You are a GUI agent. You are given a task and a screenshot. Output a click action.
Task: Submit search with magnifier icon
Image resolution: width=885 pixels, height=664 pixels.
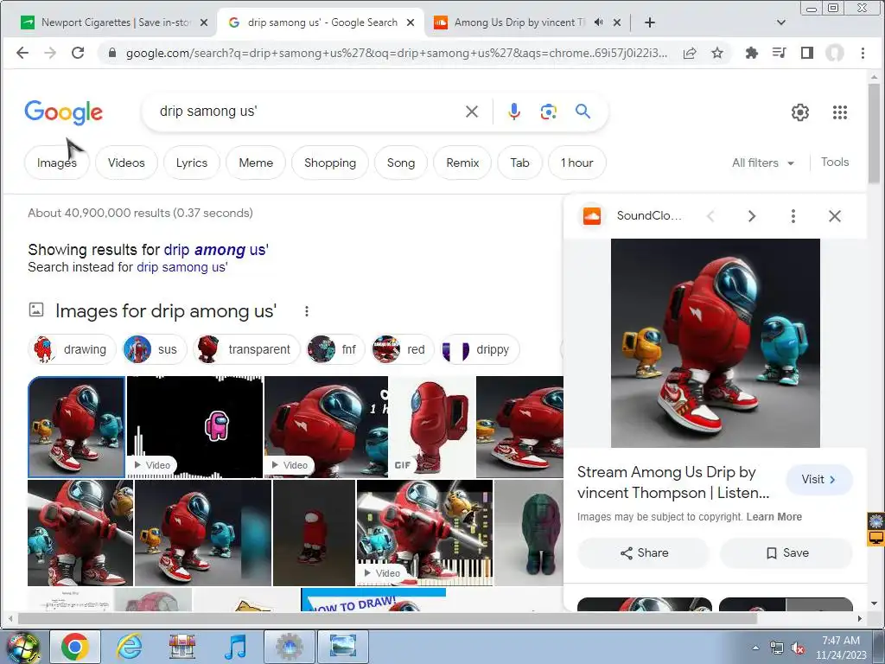(583, 112)
